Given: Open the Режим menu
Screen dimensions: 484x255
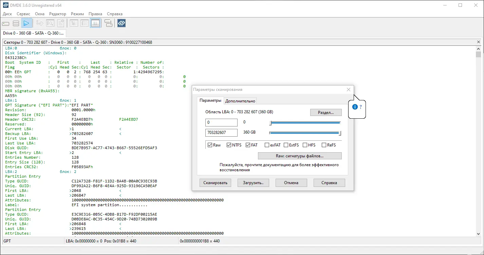Looking at the screenshot, I should (x=77, y=14).
